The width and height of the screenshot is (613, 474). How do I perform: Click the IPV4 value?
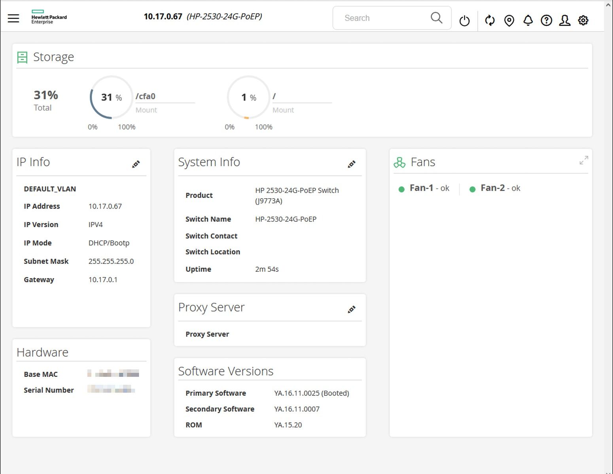[x=96, y=224]
